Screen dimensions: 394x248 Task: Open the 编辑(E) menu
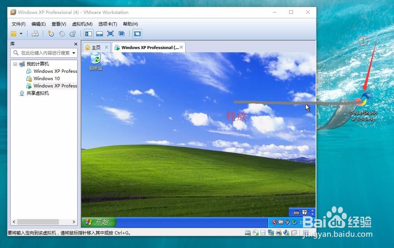(x=39, y=24)
